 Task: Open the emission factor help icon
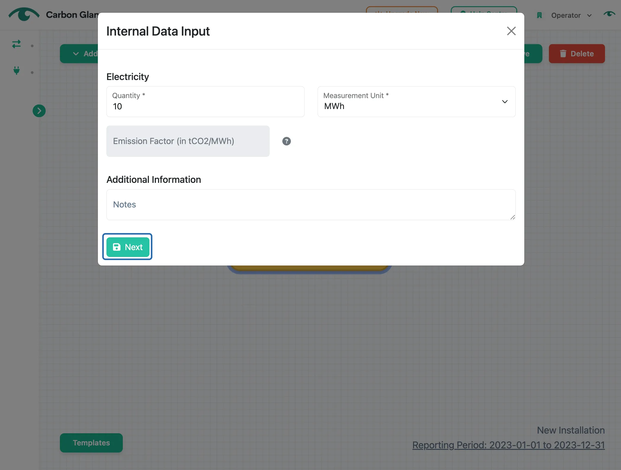(x=286, y=141)
